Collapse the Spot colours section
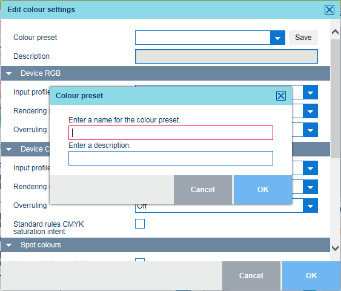This screenshot has width=341, height=291. click(9, 245)
